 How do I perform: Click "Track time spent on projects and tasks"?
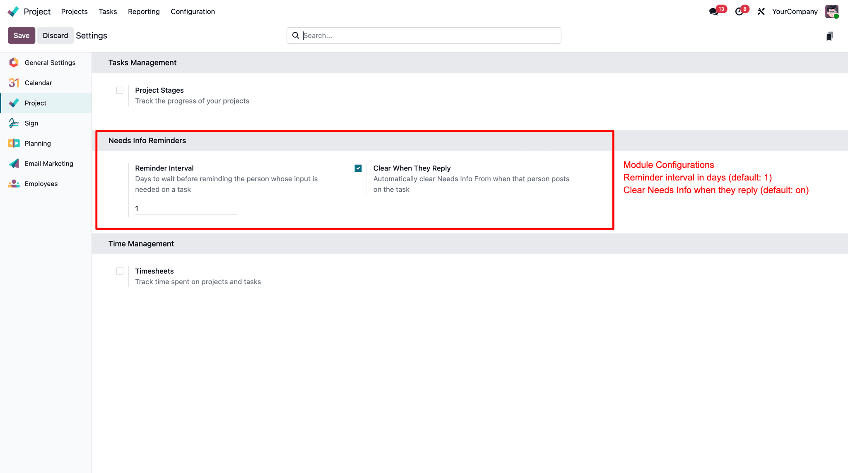coord(198,282)
